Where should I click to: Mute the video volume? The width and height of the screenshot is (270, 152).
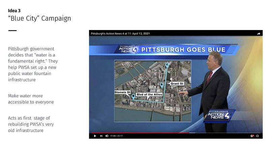(x=107, y=136)
